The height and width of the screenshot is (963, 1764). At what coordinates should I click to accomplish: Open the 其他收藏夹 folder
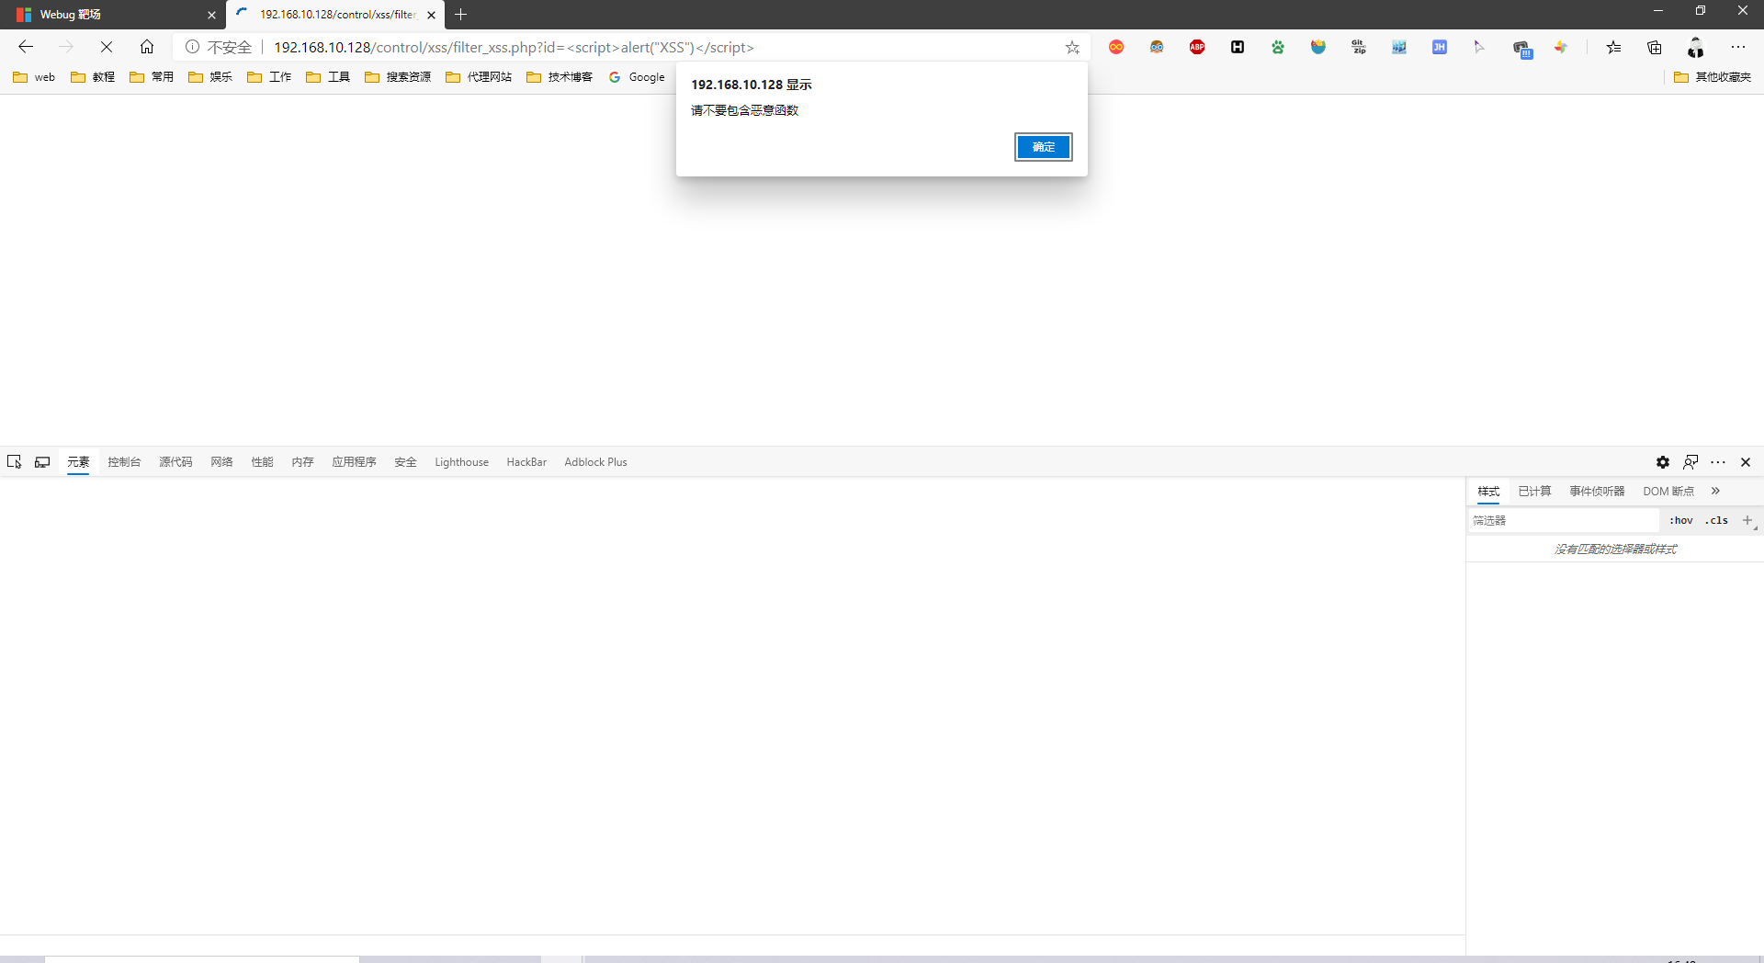click(x=1713, y=77)
